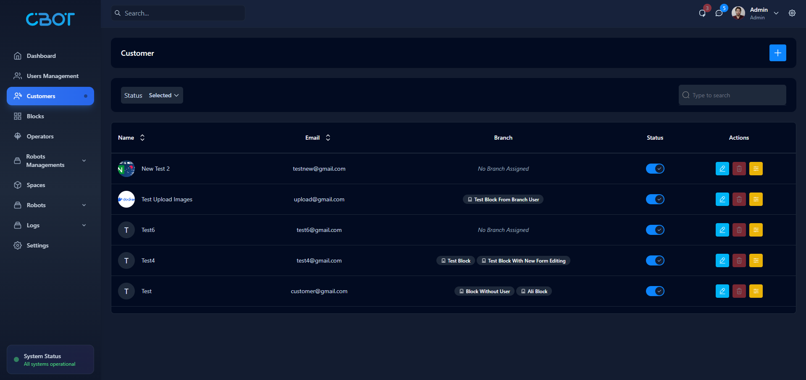Image resolution: width=806 pixels, height=380 pixels.
Task: Open messages via the chat bubble icon
Action: (x=719, y=13)
